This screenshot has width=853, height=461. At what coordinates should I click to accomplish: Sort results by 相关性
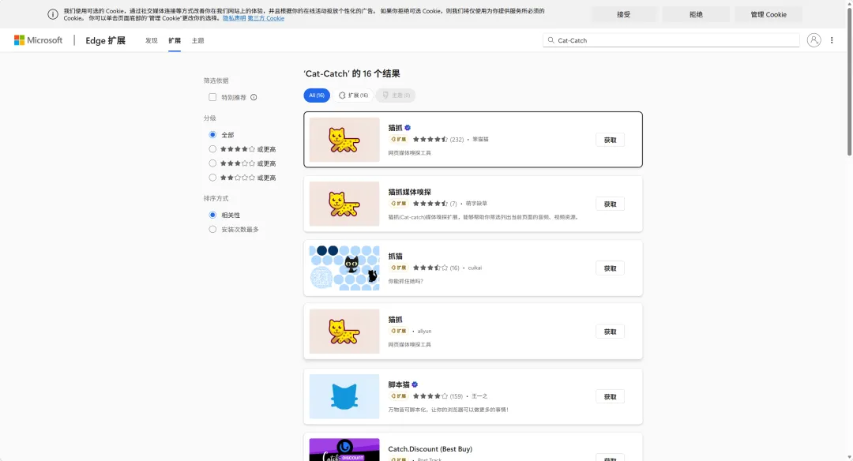(x=212, y=215)
